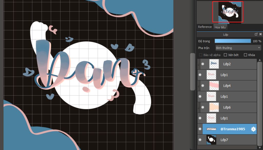The image size is (263, 150).
Task: Click the 100 % opacity value
Action: tap(257, 41)
